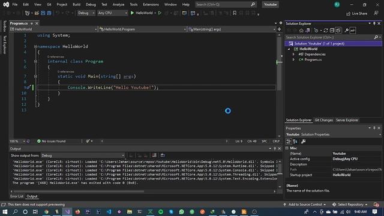Click the Open File folder icon in toolbar
Viewport: 384px width, 216px height.
37,13
